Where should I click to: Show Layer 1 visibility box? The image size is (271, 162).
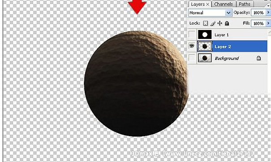pyautogui.click(x=192, y=34)
